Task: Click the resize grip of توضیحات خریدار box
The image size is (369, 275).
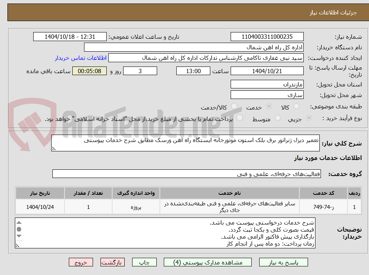Action: point(18,246)
